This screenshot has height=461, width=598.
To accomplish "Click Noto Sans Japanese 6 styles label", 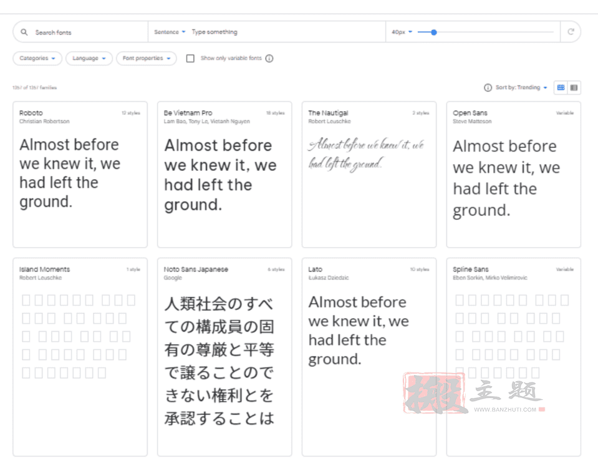I will click(x=276, y=269).
